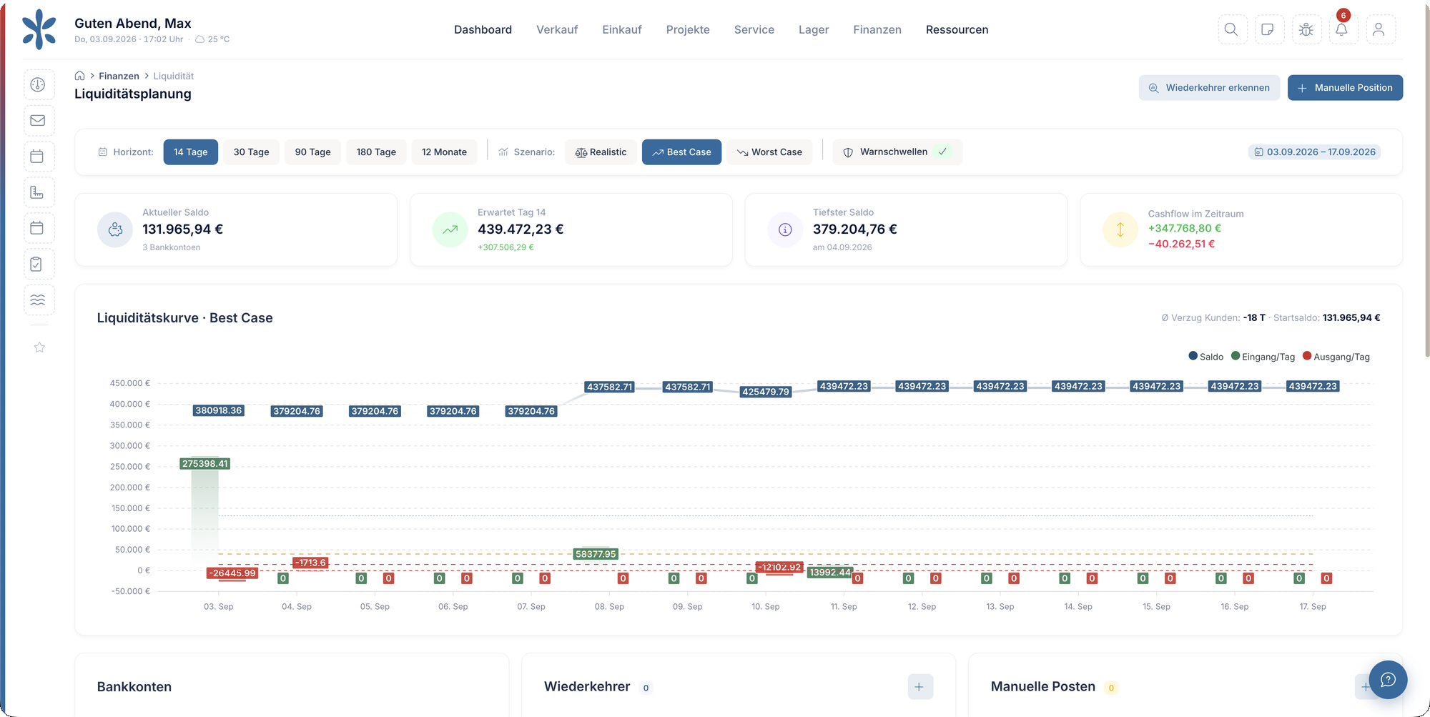Screen dimensions: 1430x717
Task: Click the favorites star sidebar icon
Action: pos(39,347)
